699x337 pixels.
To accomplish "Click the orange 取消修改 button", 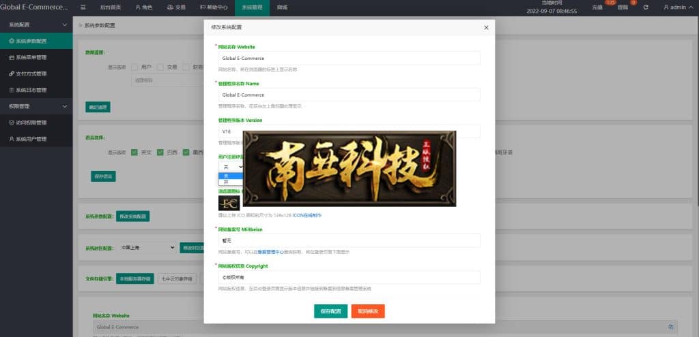I will click(x=368, y=311).
